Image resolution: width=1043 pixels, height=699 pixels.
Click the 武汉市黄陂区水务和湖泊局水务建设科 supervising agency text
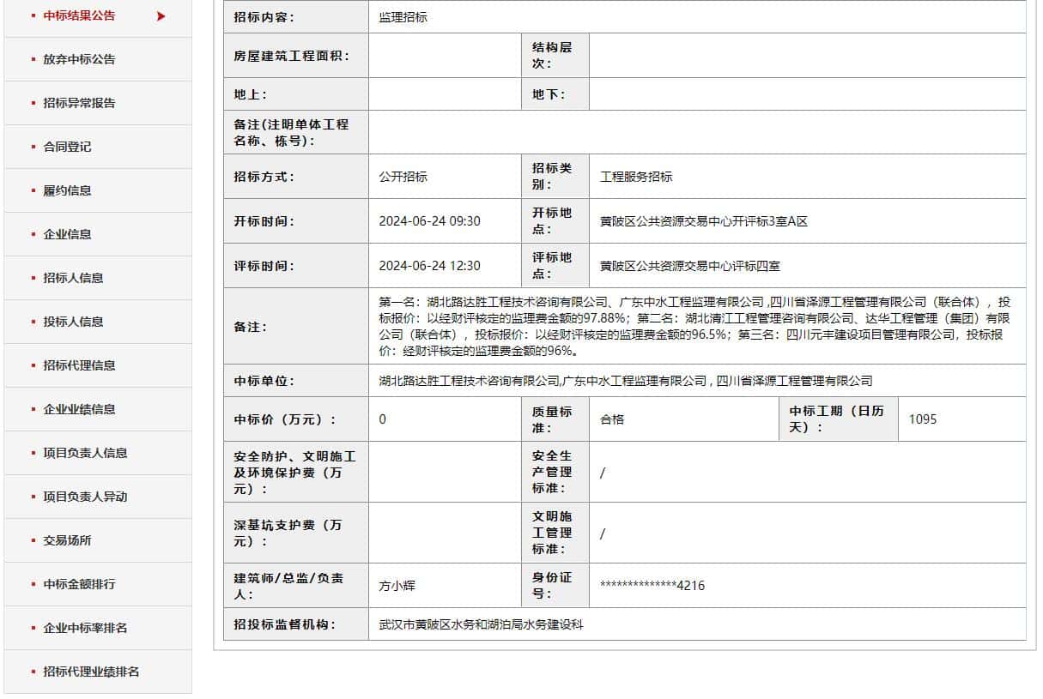(x=481, y=624)
